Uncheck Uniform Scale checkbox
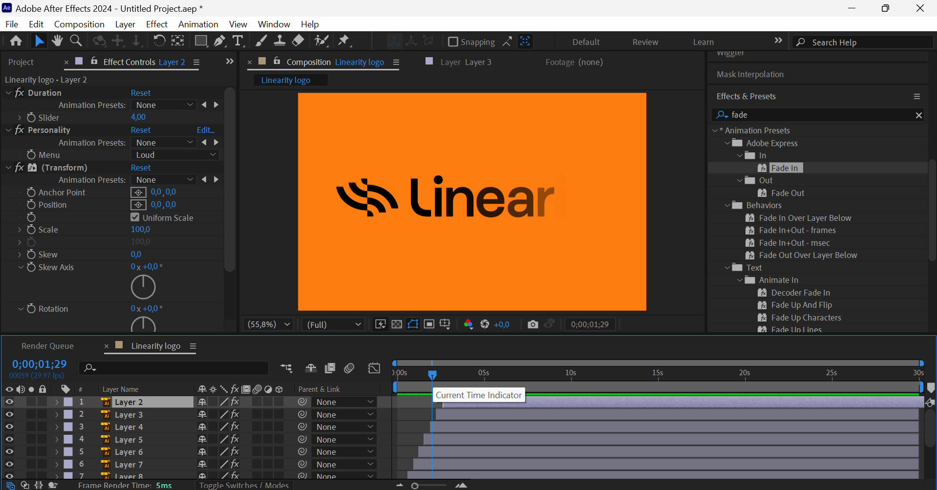 point(135,217)
